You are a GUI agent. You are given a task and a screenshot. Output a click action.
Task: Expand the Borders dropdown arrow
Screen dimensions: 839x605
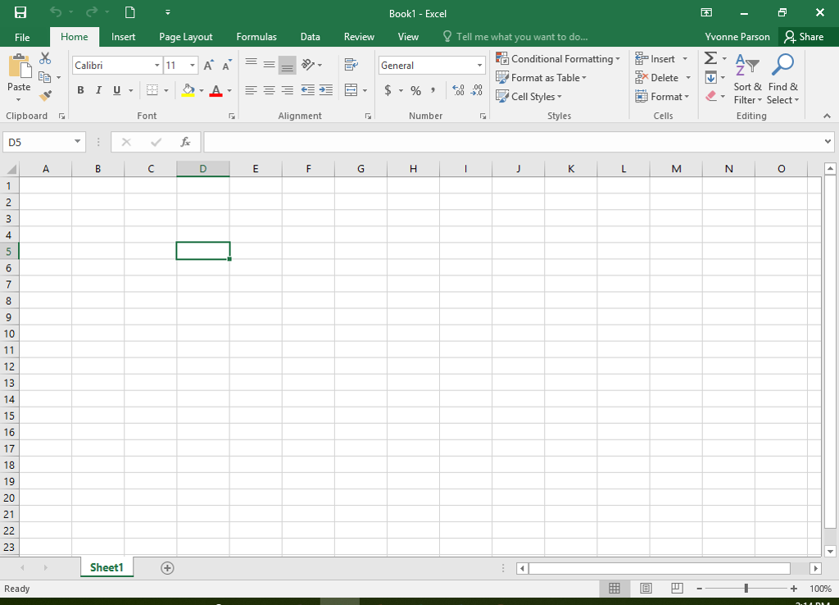click(166, 90)
